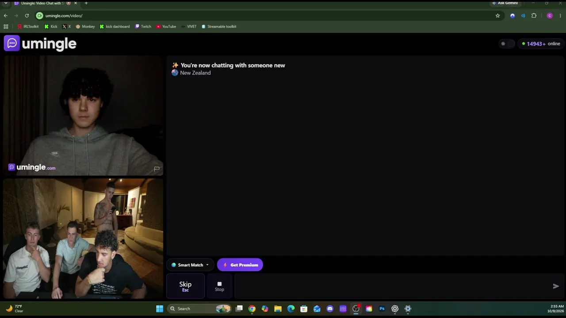Open Discord from the taskbar
The width and height of the screenshot is (566, 318).
[x=330, y=309]
